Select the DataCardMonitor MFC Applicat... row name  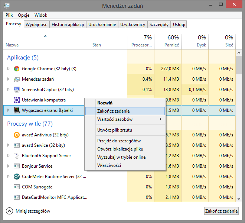coord(55,197)
